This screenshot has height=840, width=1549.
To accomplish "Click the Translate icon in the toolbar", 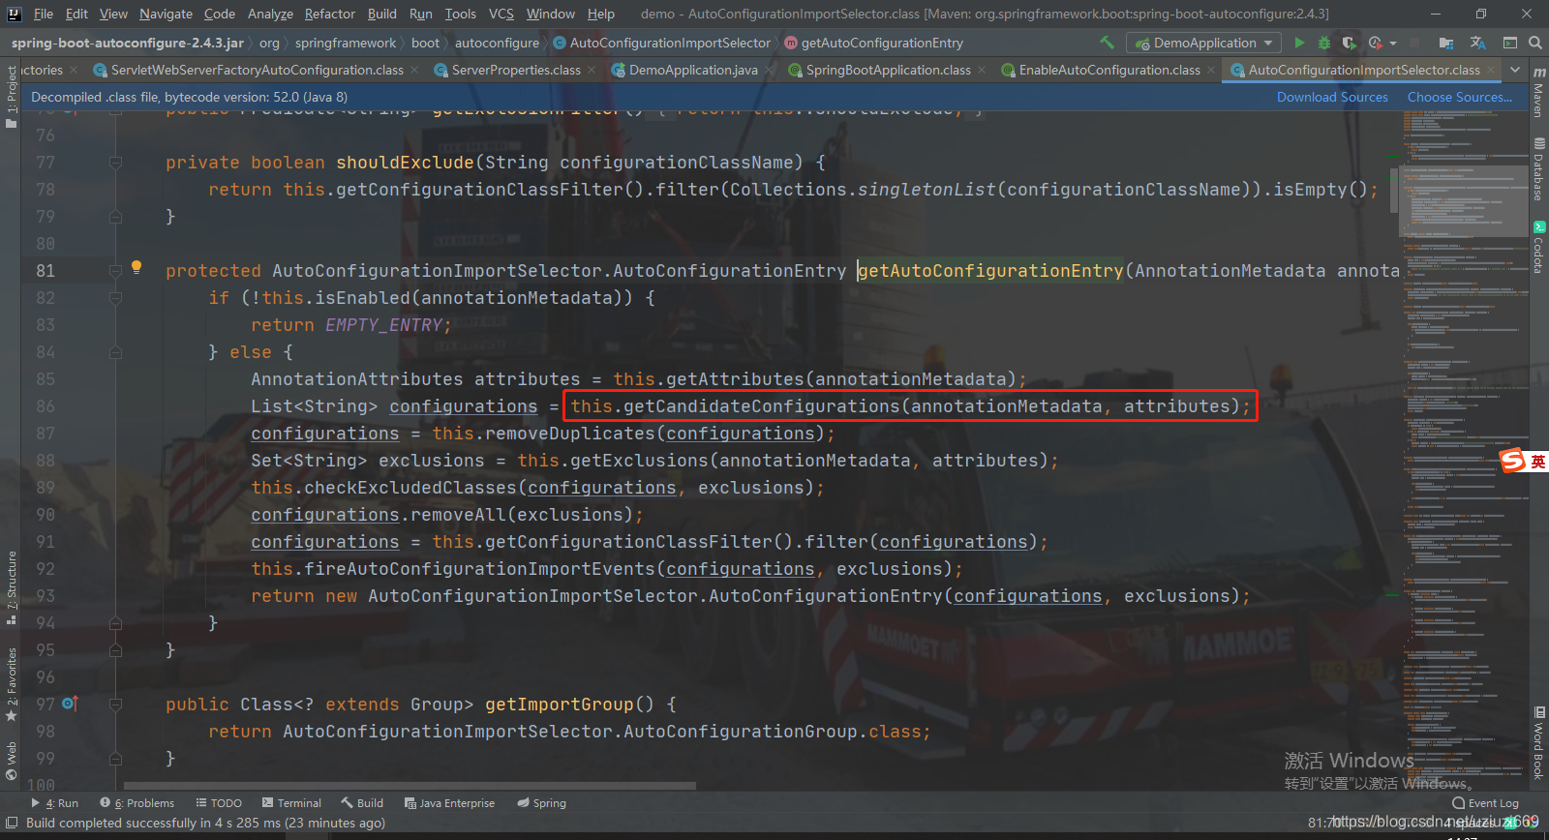I will 1477,43.
